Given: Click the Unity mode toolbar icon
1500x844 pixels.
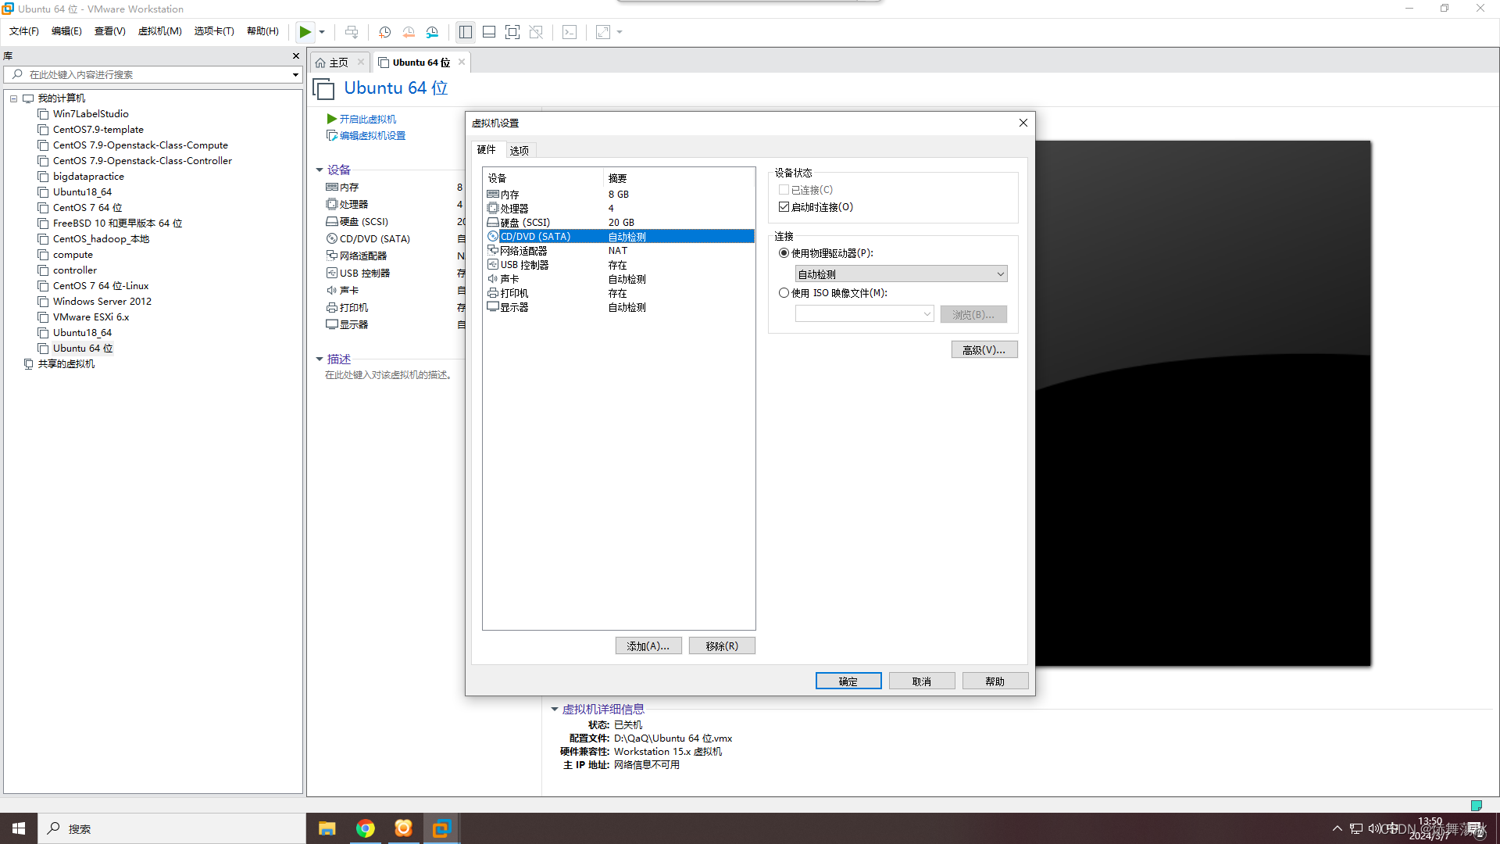Looking at the screenshot, I should click(536, 32).
